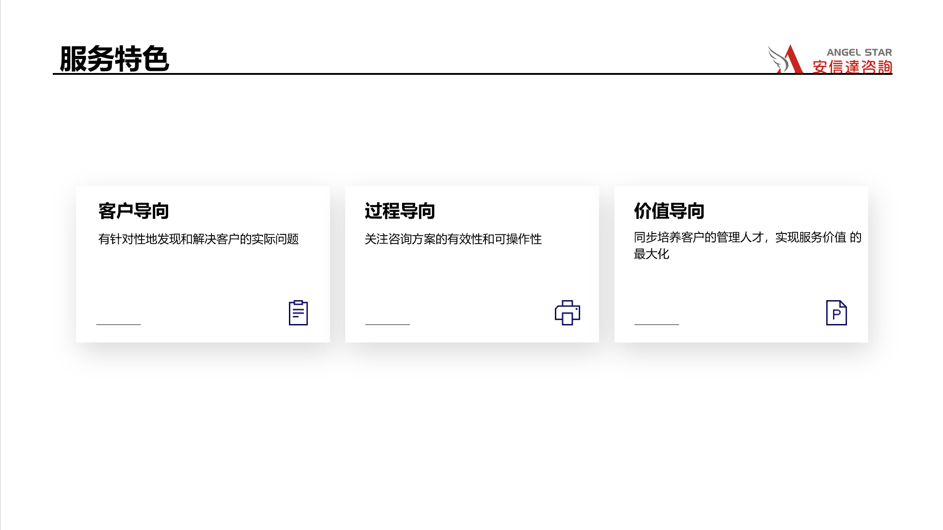Click the clipboard icon in 客户导向 card
Viewport: 943px width, 530px height.
pos(298,312)
